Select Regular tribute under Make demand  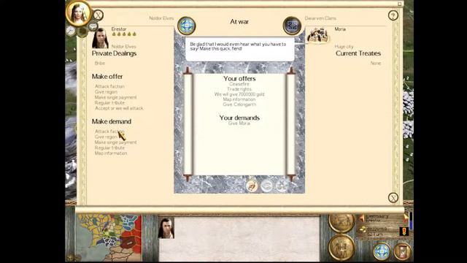click(109, 148)
